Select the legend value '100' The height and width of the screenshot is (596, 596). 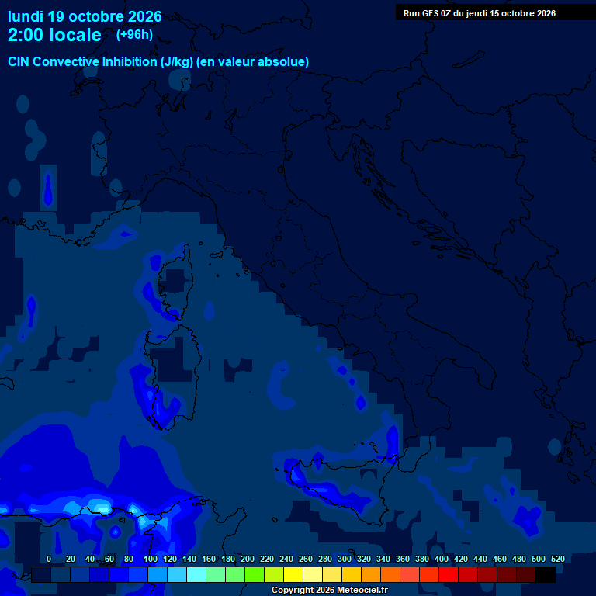(150, 559)
